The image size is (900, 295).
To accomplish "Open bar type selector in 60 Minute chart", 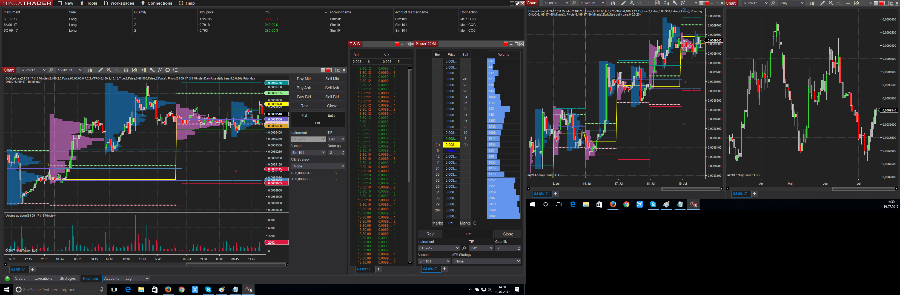I will (x=613, y=3).
